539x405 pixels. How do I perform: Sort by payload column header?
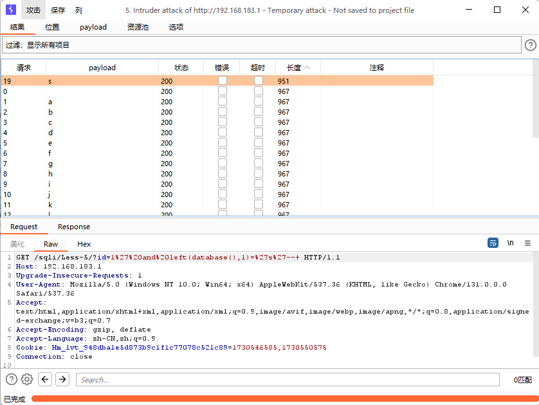click(x=102, y=68)
